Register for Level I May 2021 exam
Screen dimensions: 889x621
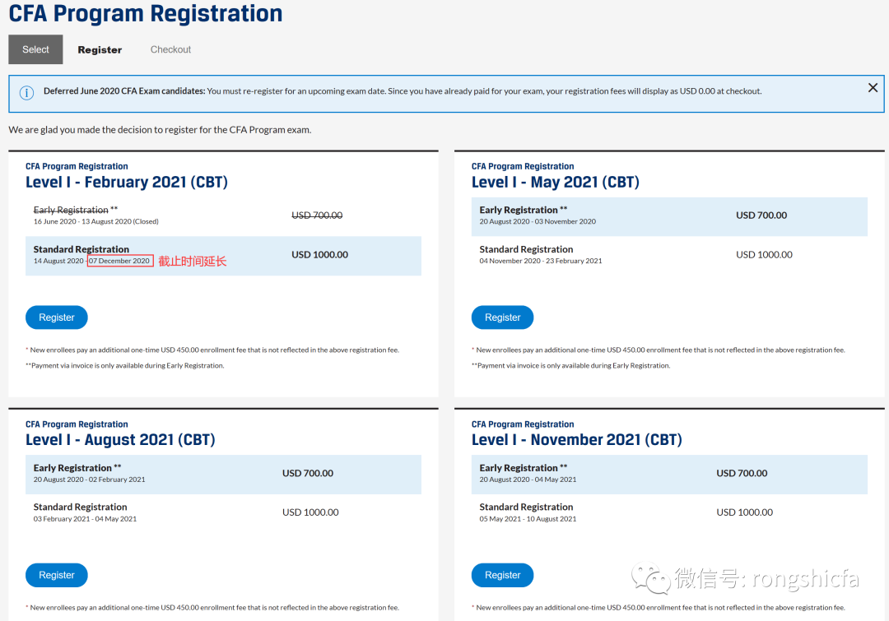click(502, 317)
